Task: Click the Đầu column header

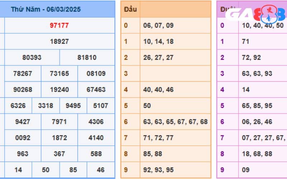Action: pos(130,9)
